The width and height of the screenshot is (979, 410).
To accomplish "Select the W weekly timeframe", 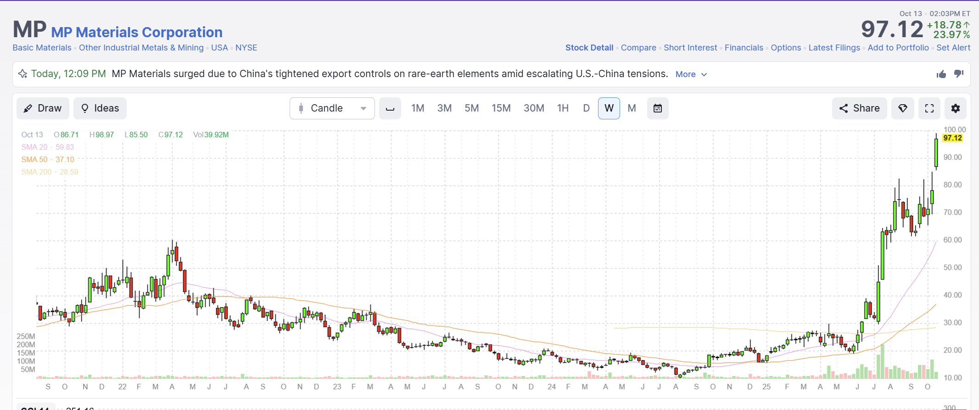I will [609, 108].
